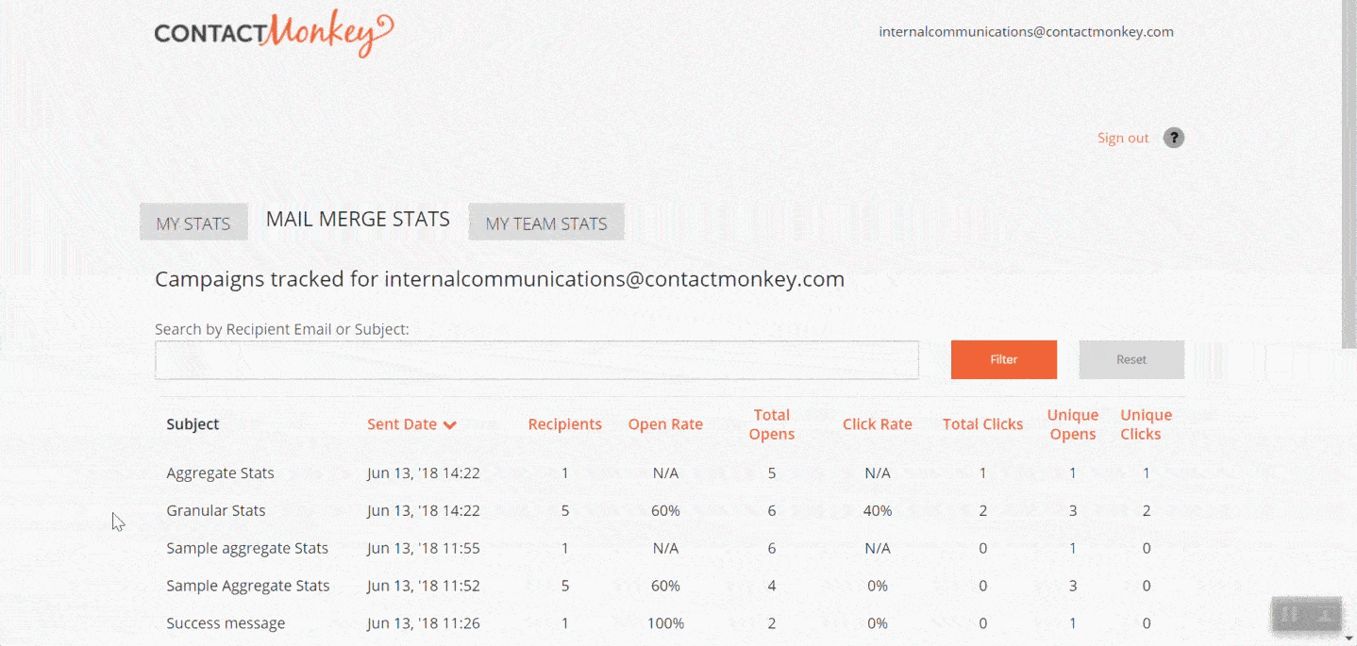Image resolution: width=1357 pixels, height=646 pixels.
Task: Open the My Team Stats tab
Action: pos(546,223)
